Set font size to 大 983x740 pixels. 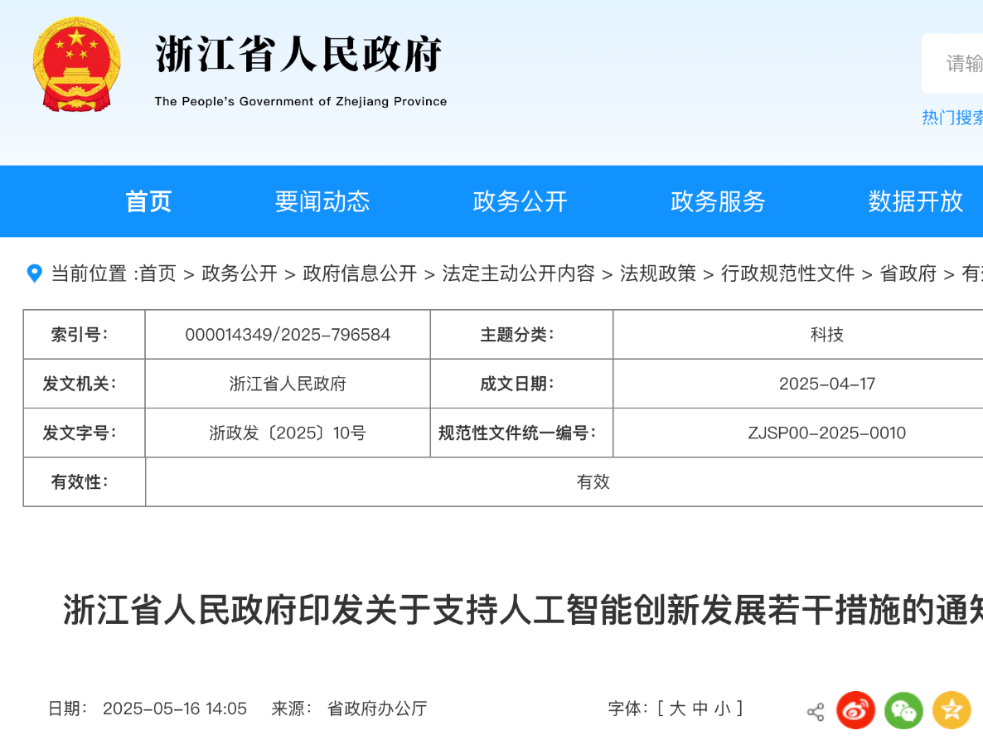[x=677, y=709]
